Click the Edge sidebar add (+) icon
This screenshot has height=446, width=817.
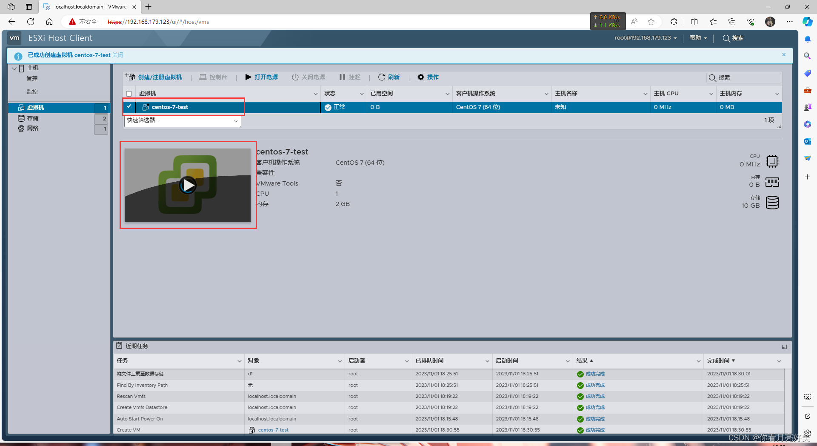point(807,177)
